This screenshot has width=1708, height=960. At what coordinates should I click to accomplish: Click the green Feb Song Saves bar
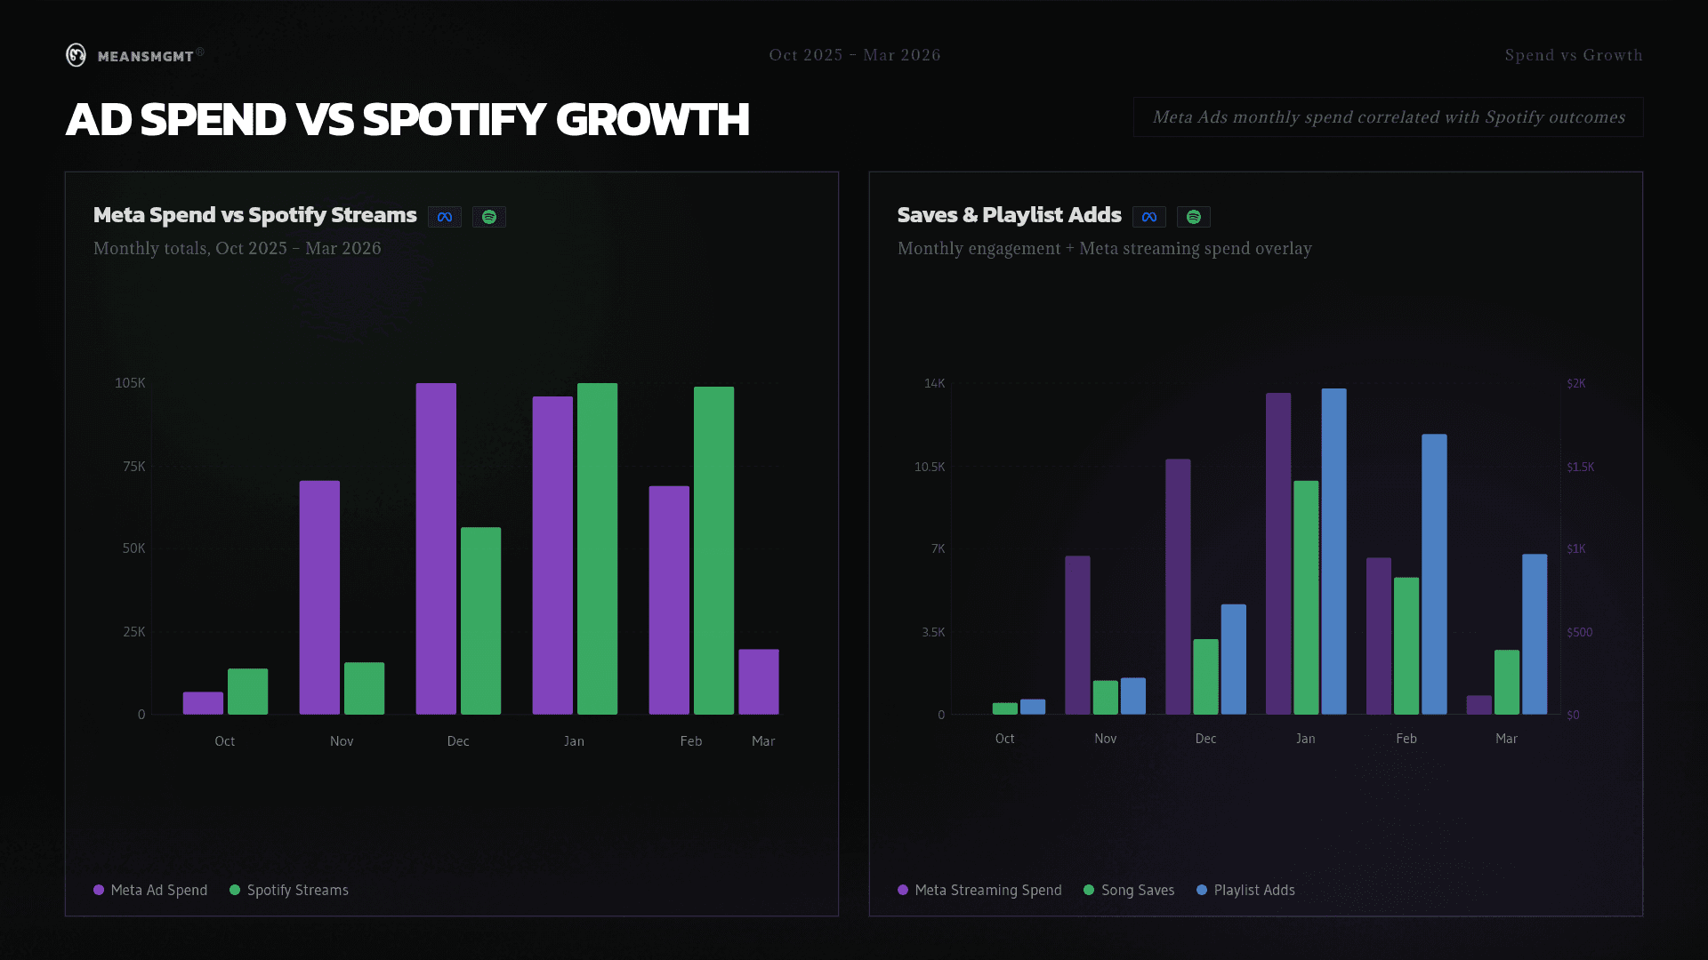point(1406,646)
